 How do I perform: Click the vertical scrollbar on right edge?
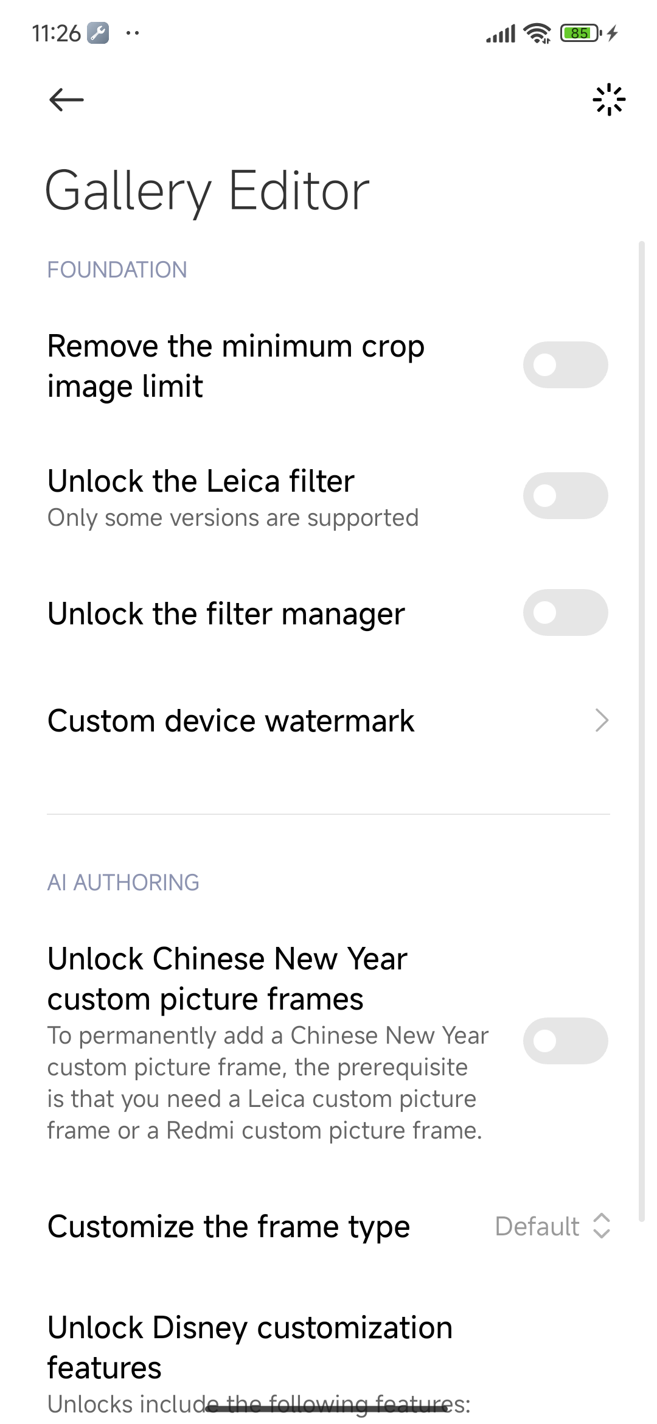point(641,730)
